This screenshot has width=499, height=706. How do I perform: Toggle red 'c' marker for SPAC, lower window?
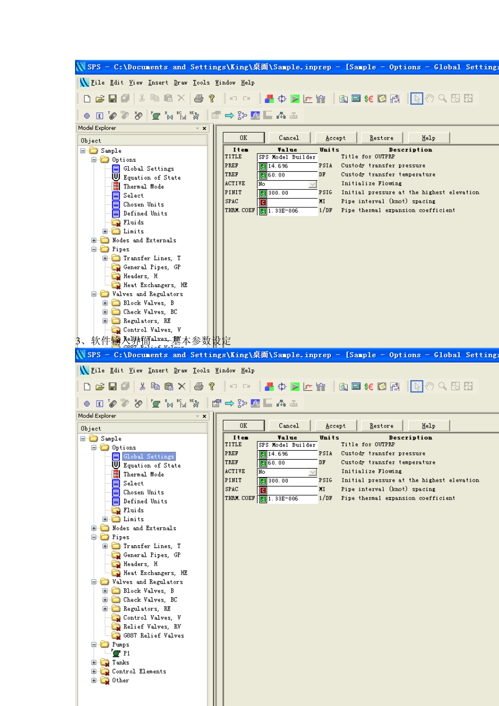click(263, 490)
